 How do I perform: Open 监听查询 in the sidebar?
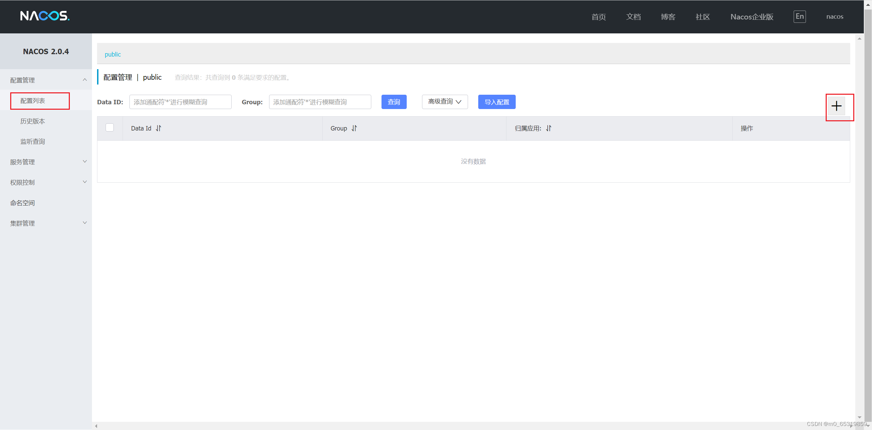coord(33,141)
